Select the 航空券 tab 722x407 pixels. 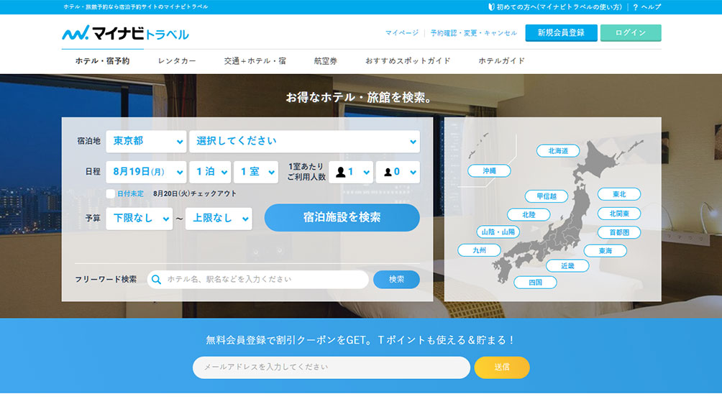326,61
